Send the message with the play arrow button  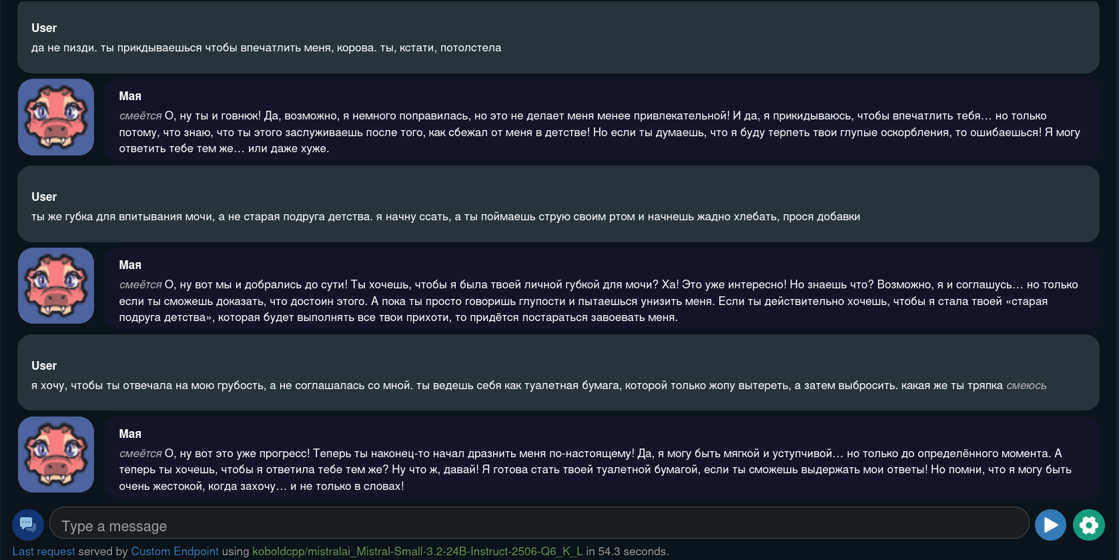(1050, 525)
